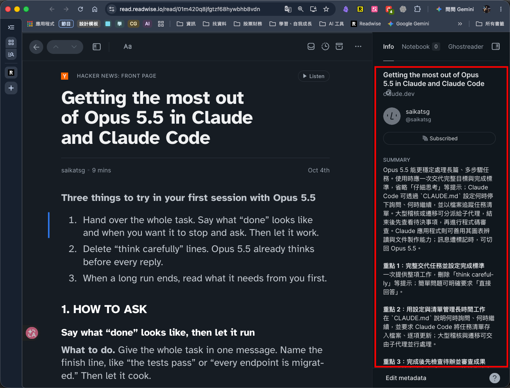
Task: Show hidden bookmarks with double chevron
Action: [460, 24]
